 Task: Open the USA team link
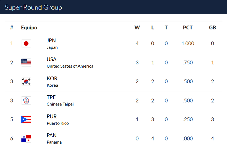click(x=52, y=60)
